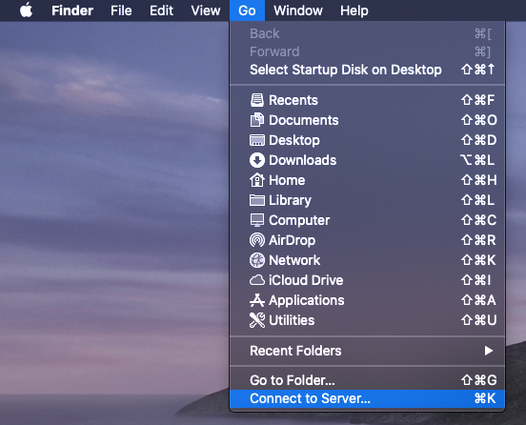Select the Library menu entry
The image size is (526, 425).
coord(367,200)
